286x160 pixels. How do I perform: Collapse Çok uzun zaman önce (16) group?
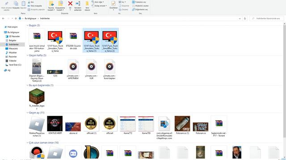pyautogui.click(x=28, y=143)
